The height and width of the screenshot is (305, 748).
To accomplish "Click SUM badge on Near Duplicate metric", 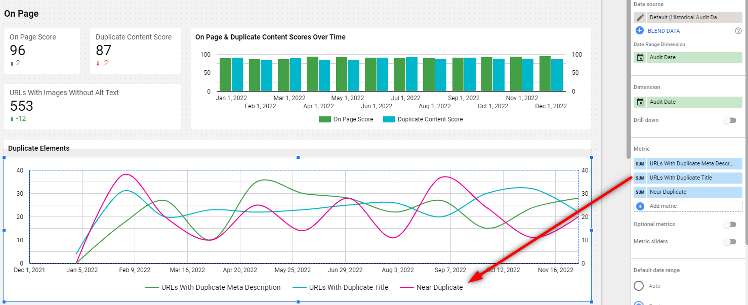I will tap(640, 192).
